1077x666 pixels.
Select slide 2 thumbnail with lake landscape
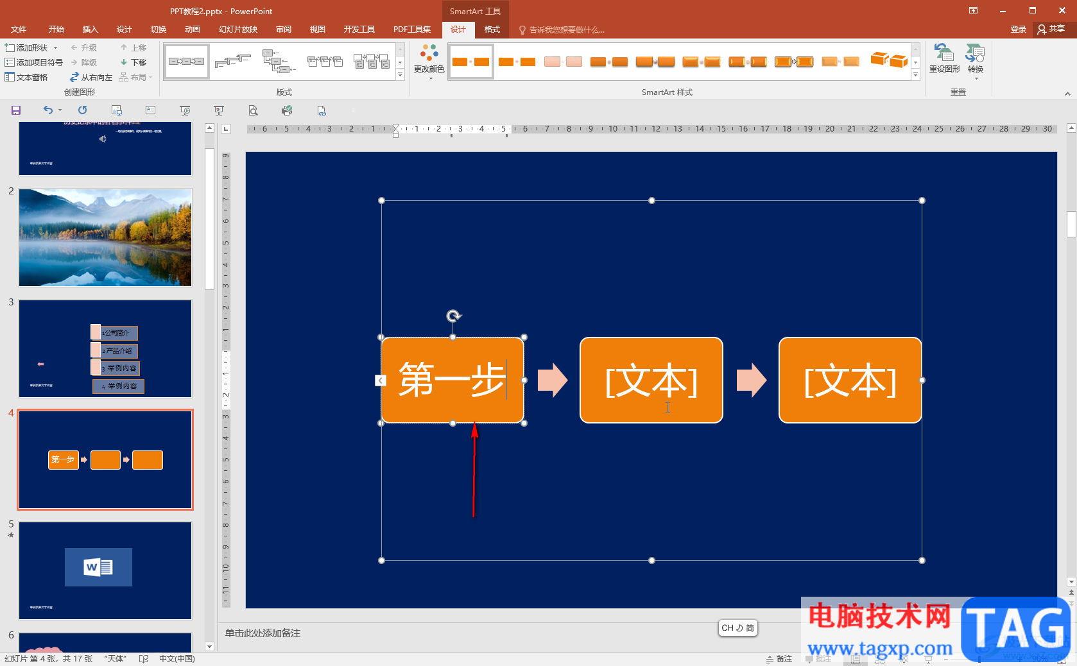(x=105, y=237)
